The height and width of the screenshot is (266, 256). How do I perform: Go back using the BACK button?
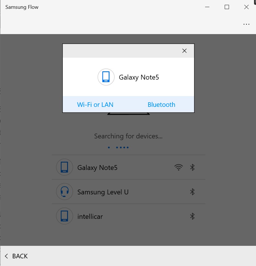click(16, 256)
